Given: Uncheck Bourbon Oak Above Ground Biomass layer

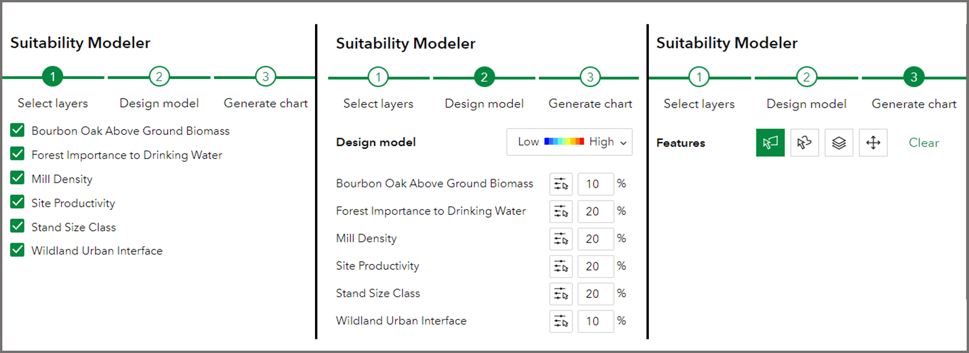Looking at the screenshot, I should point(17,130).
